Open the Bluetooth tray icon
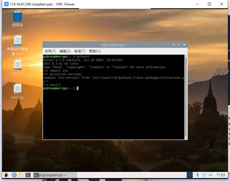230x181 pixels. [197, 175]
